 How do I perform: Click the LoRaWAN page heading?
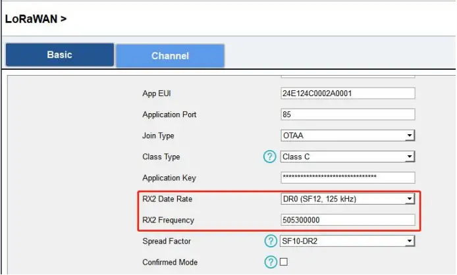[36, 19]
